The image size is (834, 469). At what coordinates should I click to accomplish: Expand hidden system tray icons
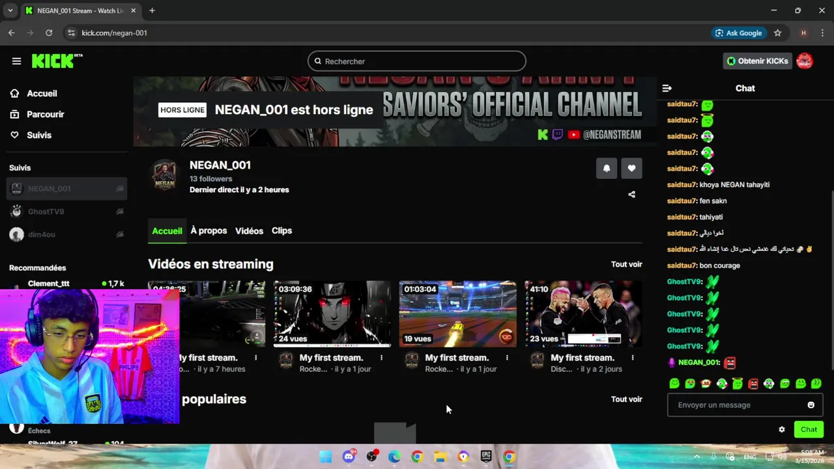(x=697, y=457)
